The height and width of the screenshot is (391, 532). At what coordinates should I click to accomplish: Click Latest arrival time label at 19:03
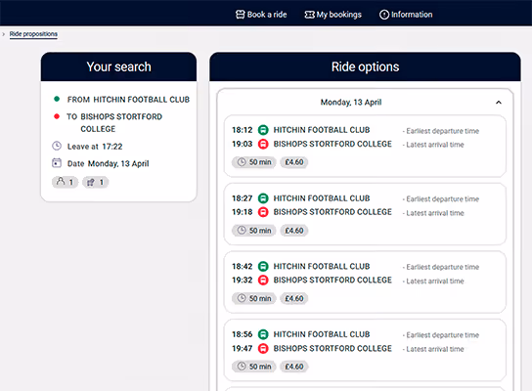coord(434,145)
